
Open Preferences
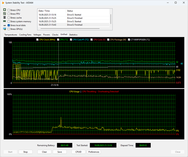(x=94, y=152)
